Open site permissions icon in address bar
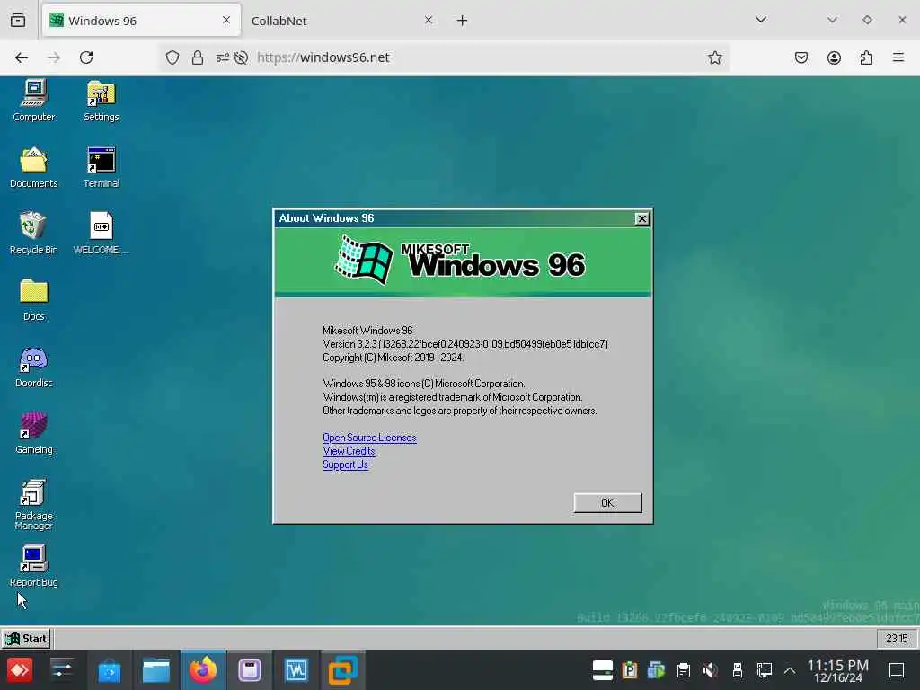The image size is (920, 690). 223,57
